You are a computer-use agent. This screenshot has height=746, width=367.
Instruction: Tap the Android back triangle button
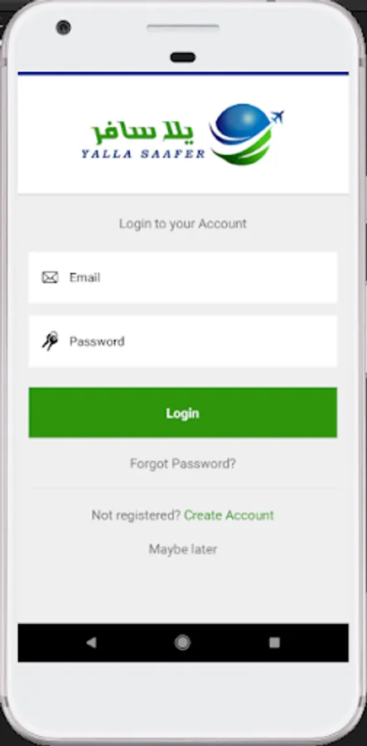click(x=91, y=642)
